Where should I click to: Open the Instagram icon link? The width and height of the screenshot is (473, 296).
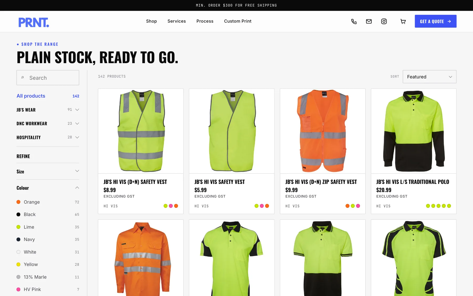(384, 21)
